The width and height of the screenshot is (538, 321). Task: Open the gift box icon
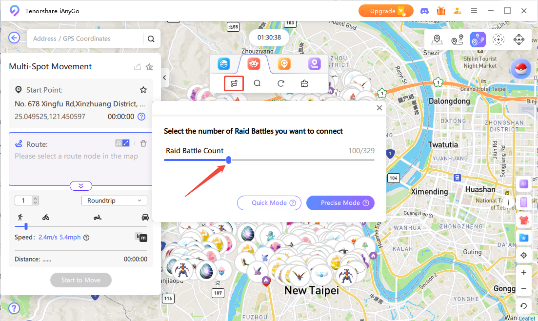click(441, 11)
